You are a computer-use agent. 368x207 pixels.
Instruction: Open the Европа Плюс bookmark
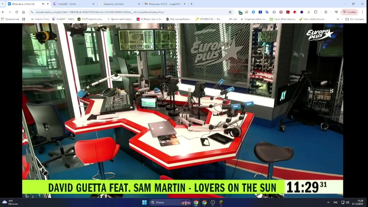pyautogui.click(x=40, y=19)
